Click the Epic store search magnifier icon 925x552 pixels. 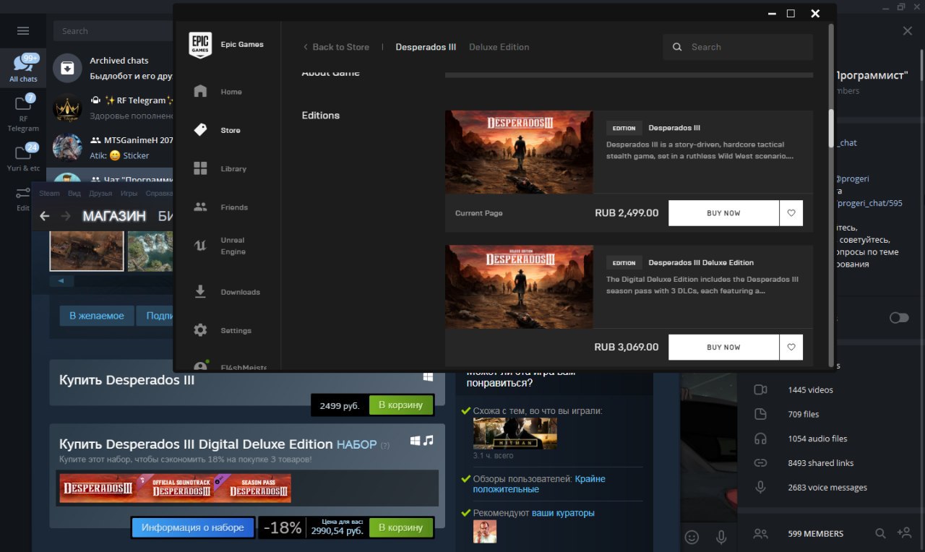click(677, 47)
